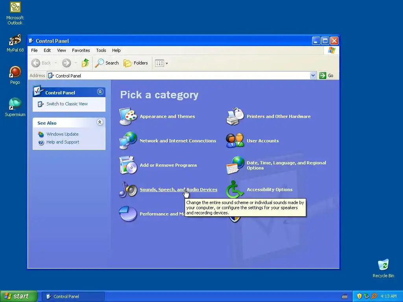Open Appearance and Themes text link
The height and width of the screenshot is (302, 403).
pyautogui.click(x=167, y=116)
